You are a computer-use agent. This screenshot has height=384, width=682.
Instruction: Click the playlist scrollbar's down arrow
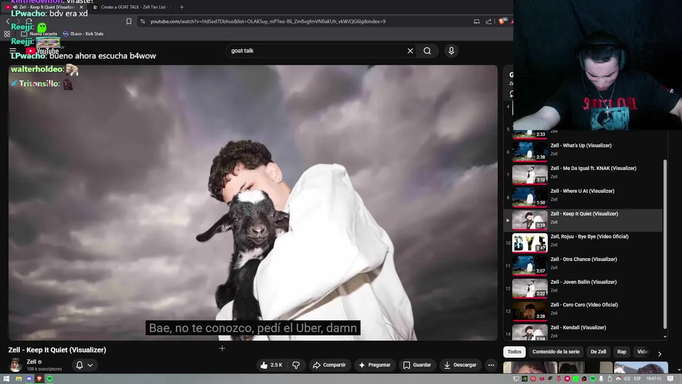pos(665,337)
